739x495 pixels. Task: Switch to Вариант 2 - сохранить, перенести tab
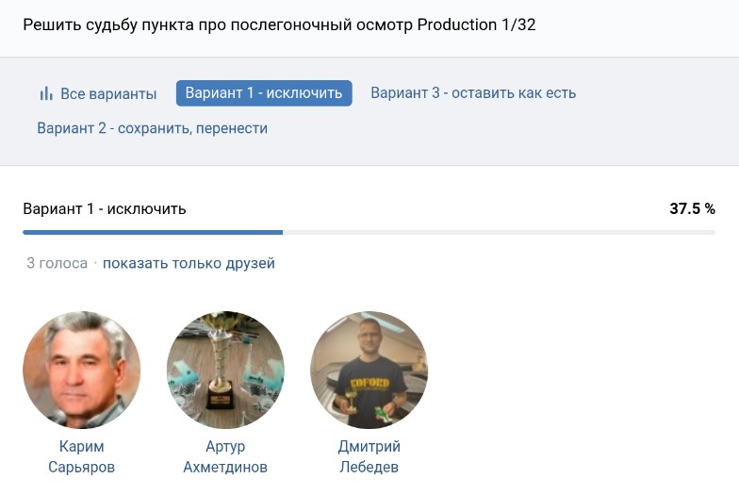click(152, 128)
